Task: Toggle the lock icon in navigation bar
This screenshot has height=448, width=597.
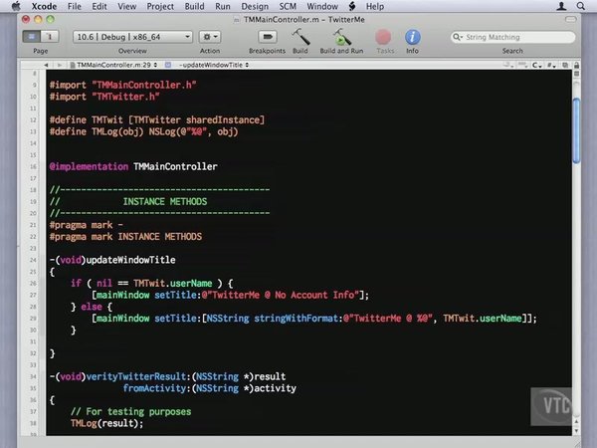Action: tap(576, 65)
